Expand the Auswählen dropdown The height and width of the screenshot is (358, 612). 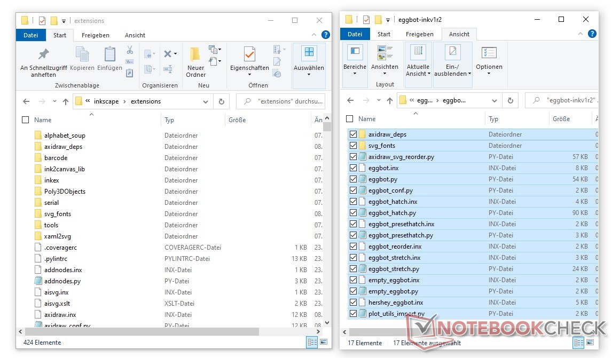point(309,74)
